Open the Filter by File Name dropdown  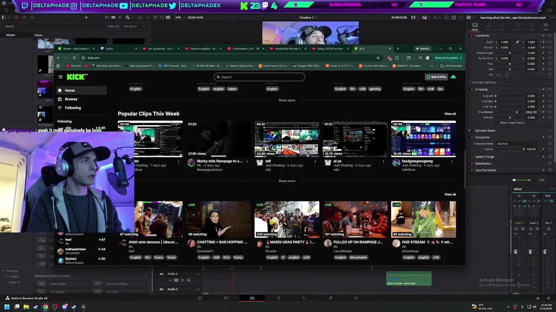coord(134,26)
